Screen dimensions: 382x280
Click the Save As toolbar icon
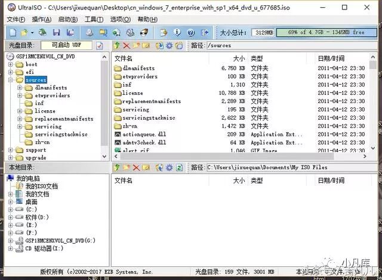pos(70,32)
